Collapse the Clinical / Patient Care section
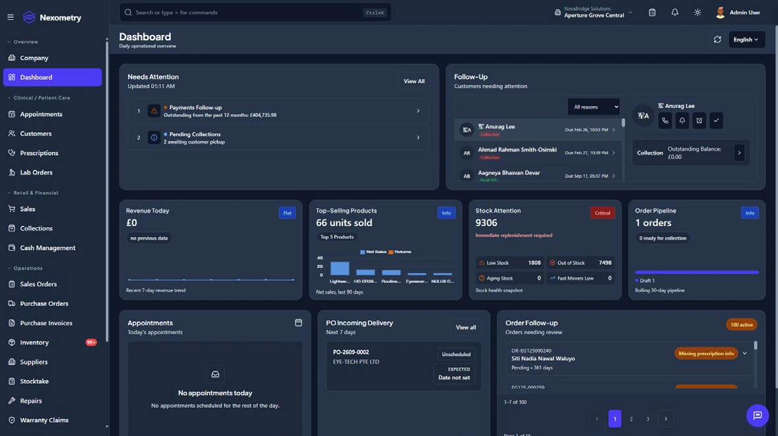 tap(39, 98)
